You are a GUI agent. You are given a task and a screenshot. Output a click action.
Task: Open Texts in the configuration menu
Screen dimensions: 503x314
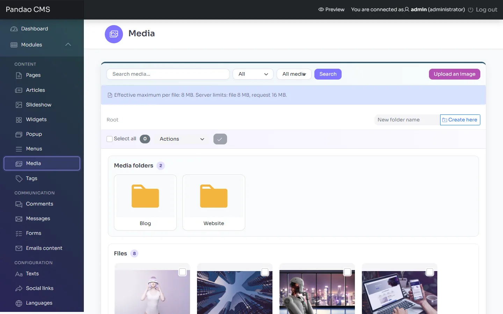click(32, 274)
